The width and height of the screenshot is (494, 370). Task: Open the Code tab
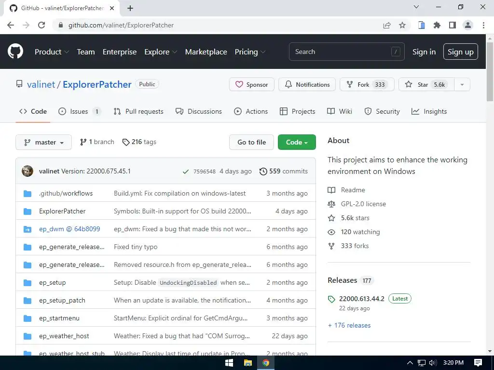33,111
